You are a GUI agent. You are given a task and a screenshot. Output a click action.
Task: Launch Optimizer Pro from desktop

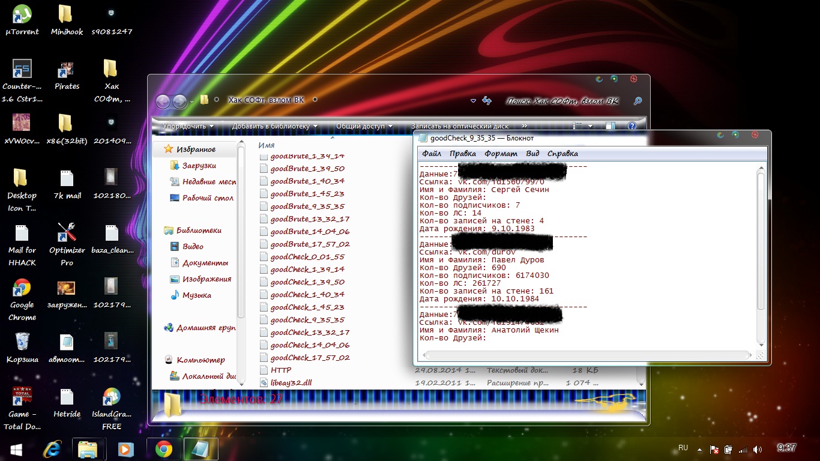coord(67,244)
